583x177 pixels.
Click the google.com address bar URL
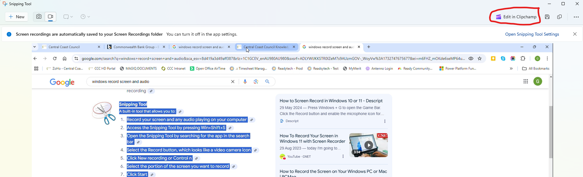point(273,58)
